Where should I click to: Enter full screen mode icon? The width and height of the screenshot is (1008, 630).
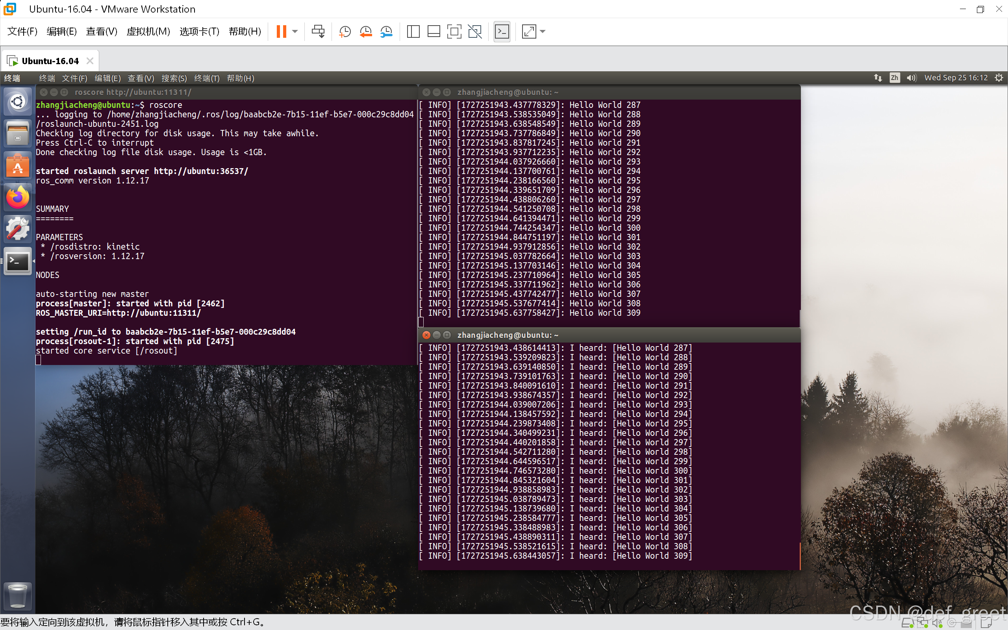click(454, 31)
